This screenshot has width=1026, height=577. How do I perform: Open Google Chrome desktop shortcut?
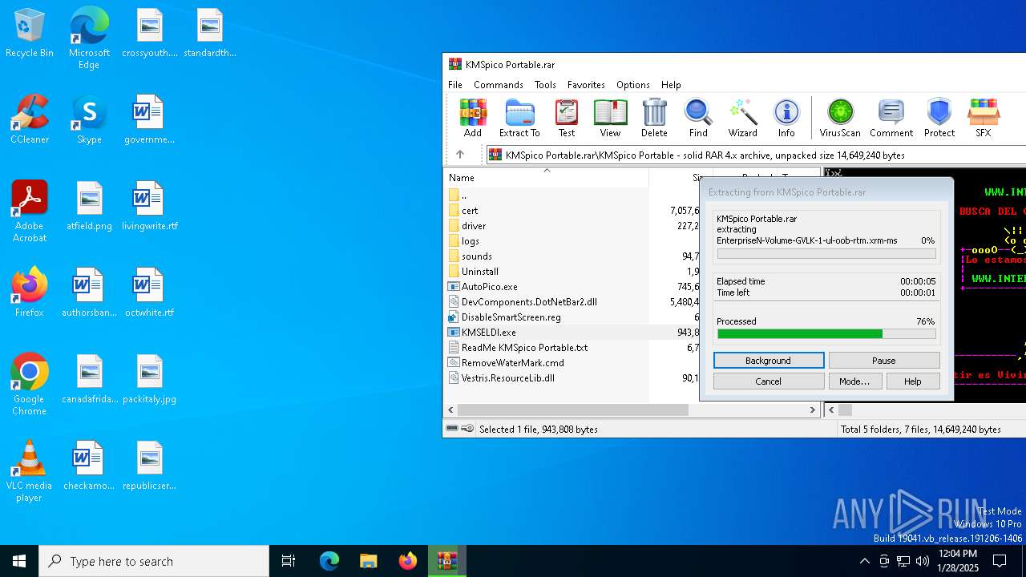[30, 385]
